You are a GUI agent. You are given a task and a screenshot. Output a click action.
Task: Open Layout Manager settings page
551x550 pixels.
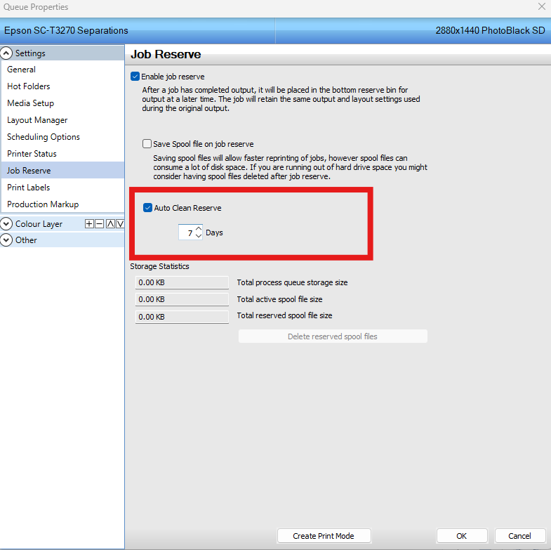coord(62,120)
